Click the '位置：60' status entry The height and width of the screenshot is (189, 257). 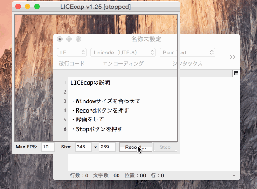pyautogui.click(x=135, y=175)
